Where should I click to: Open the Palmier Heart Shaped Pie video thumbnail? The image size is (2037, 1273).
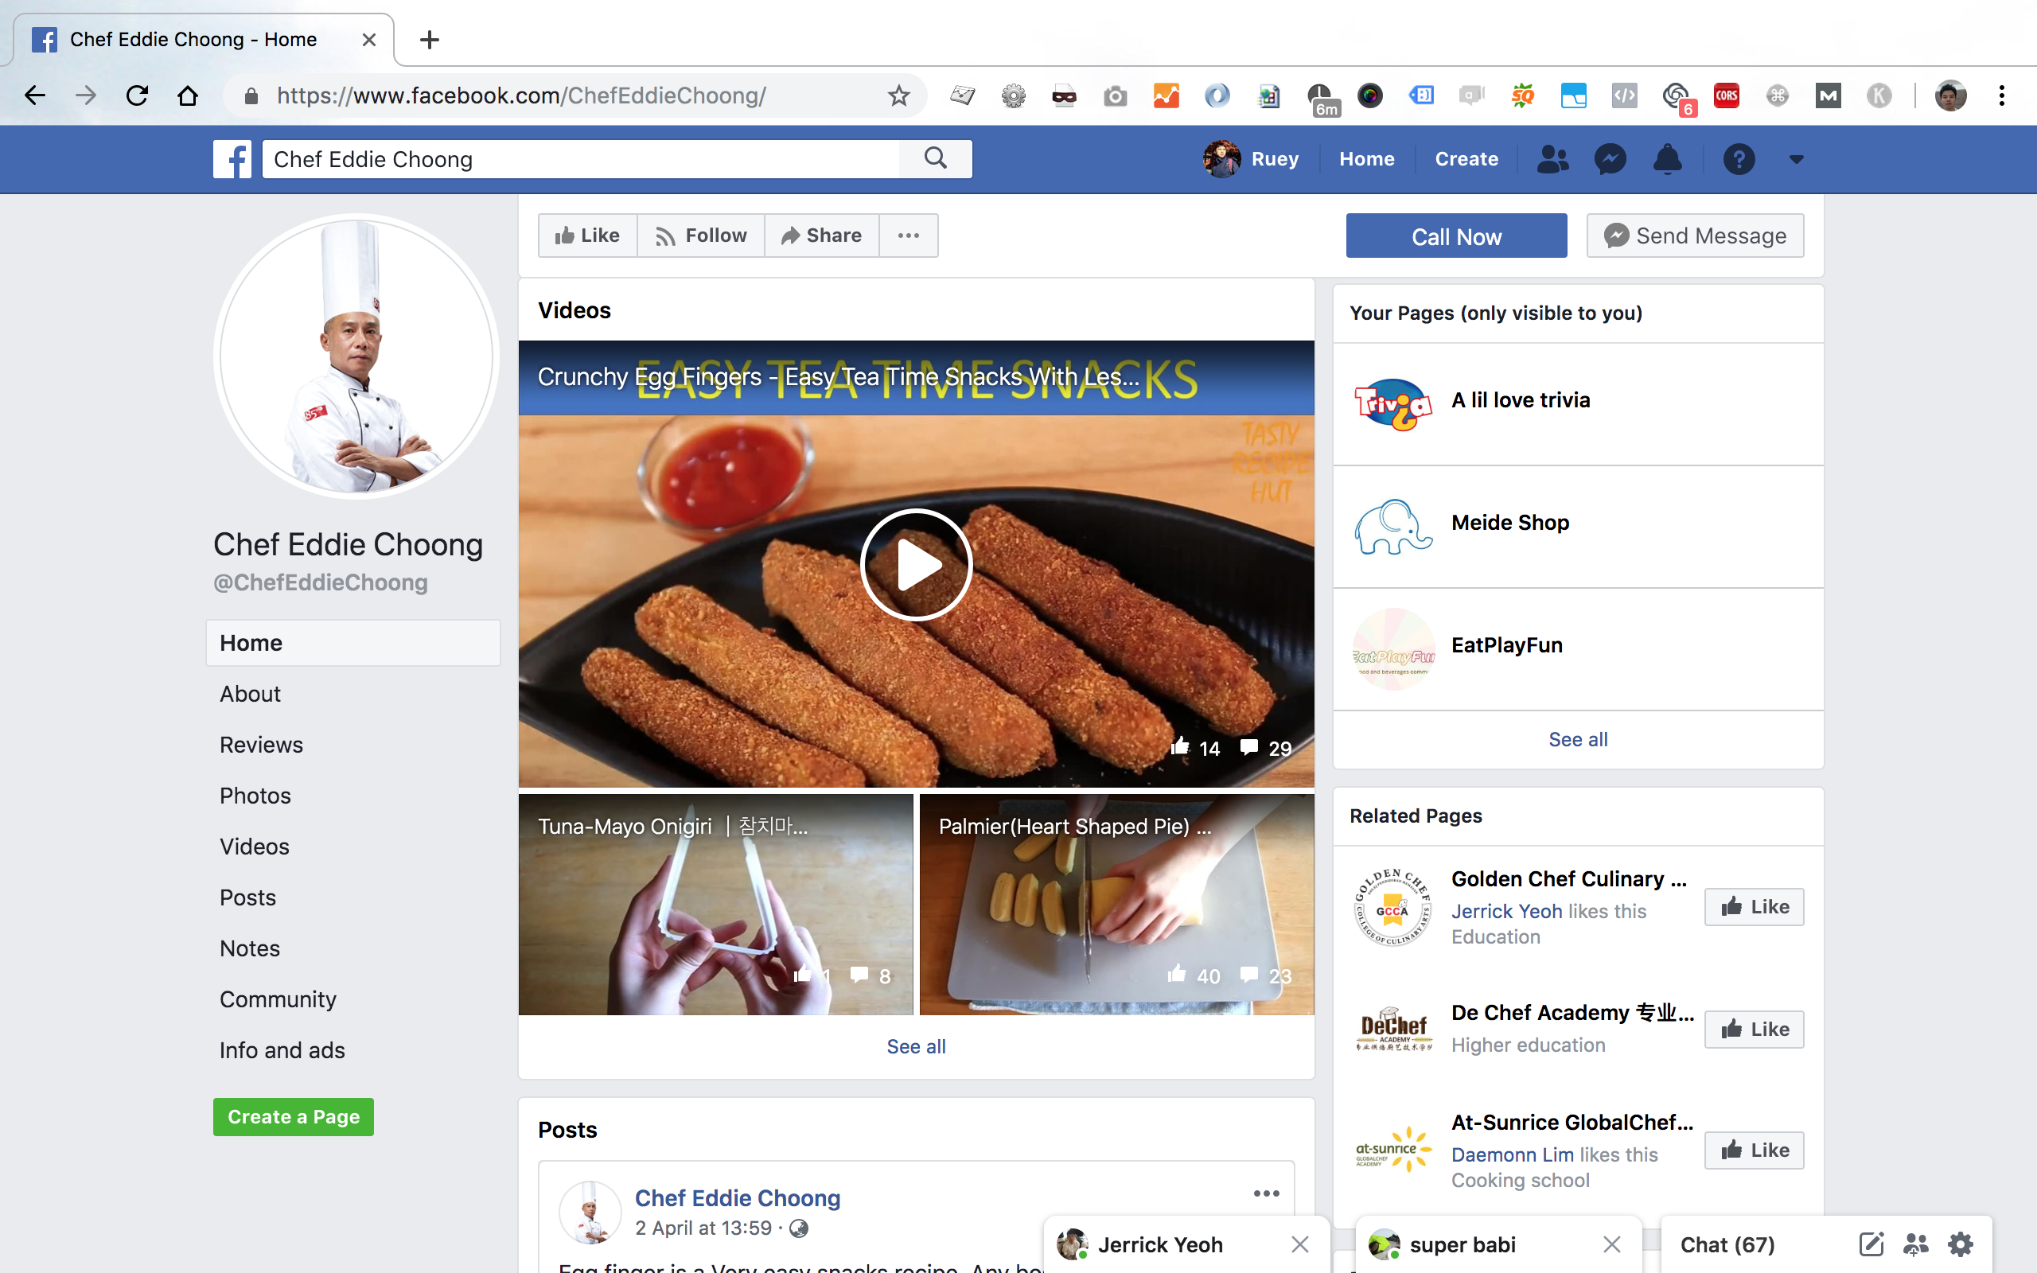point(1116,905)
